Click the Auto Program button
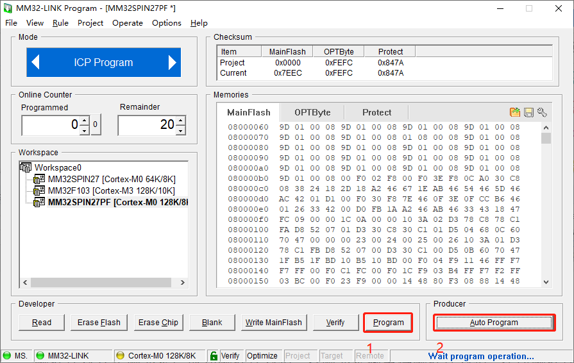 [494, 323]
